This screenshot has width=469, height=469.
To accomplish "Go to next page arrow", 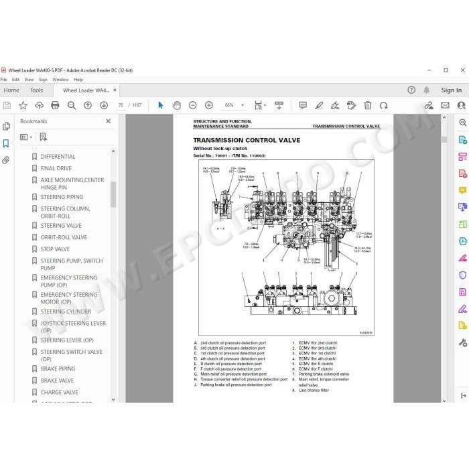I will (104, 105).
